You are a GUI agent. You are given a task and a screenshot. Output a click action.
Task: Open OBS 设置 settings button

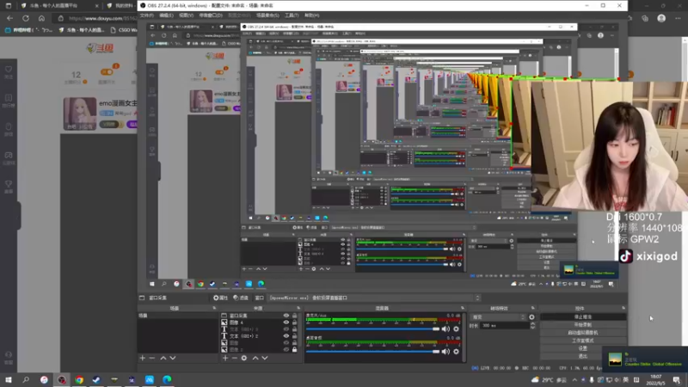583,348
